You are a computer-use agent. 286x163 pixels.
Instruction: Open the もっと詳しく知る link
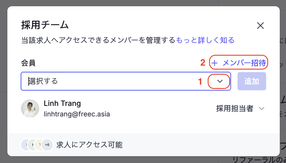(x=205, y=40)
